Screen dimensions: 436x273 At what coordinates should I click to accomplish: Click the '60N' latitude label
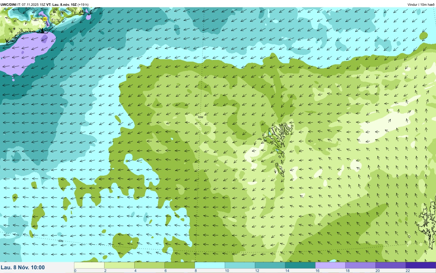[x=61, y=241]
